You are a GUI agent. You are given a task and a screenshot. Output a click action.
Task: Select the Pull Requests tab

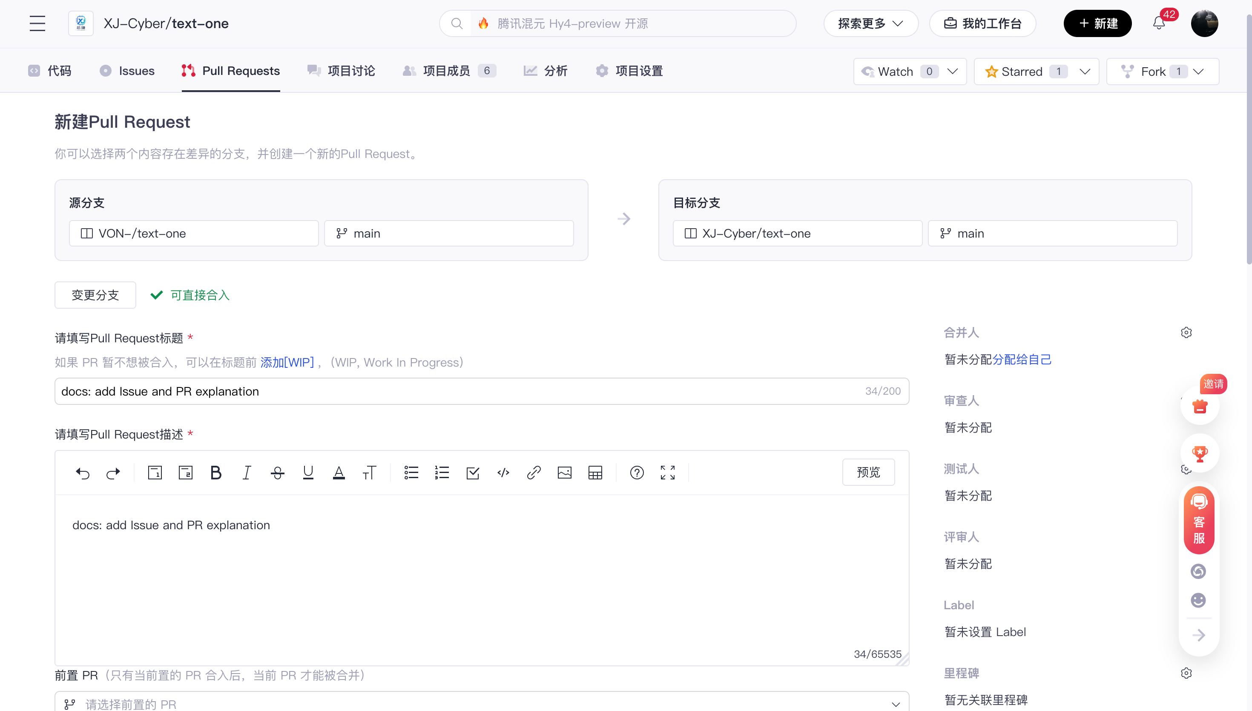tap(231, 71)
